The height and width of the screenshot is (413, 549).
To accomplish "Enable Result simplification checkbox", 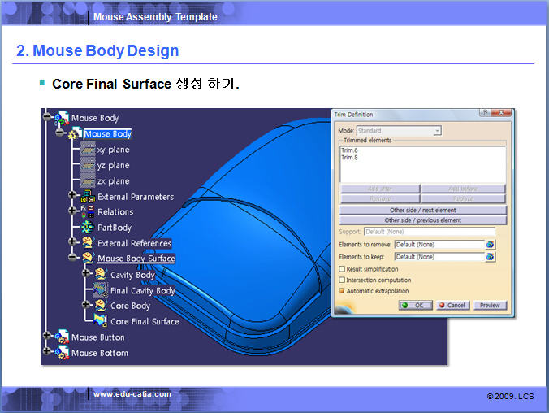I will click(x=342, y=269).
